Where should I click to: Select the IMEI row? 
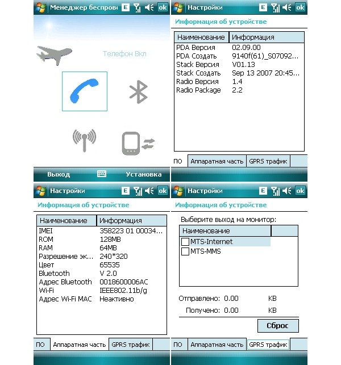pyautogui.click(x=102, y=231)
